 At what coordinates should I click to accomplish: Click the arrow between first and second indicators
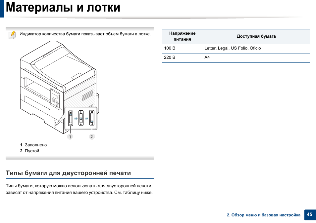tap(76, 118)
